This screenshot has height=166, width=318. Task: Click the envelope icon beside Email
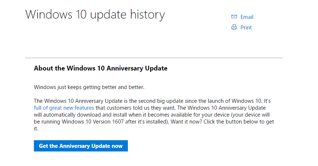234,17
